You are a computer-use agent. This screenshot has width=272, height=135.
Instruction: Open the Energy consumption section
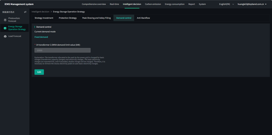[x=175, y=4]
